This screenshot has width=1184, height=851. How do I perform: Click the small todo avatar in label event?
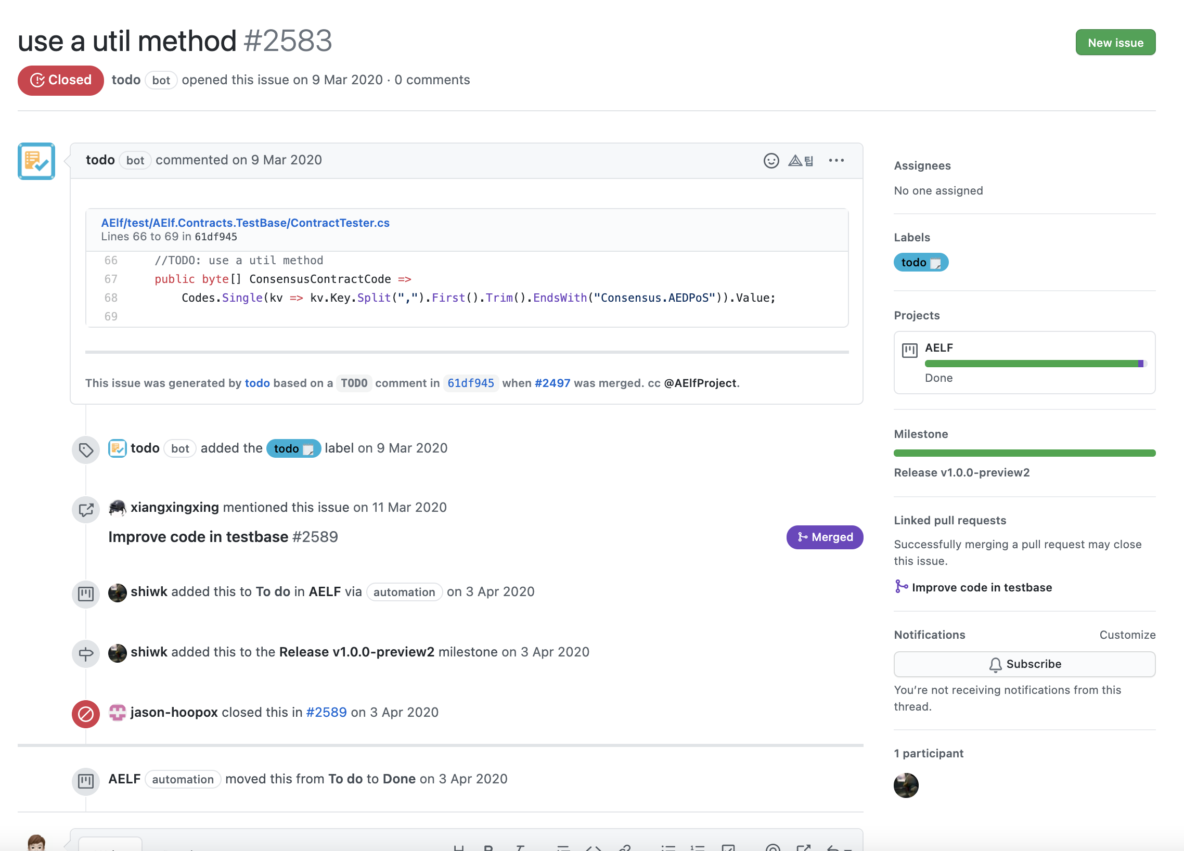coord(118,448)
